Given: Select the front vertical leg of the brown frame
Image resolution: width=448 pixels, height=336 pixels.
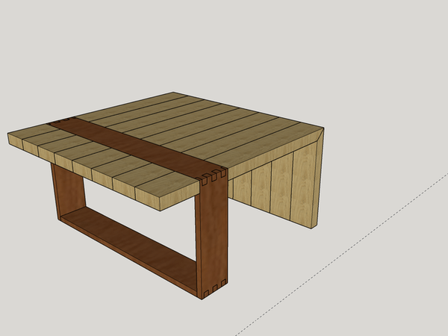Looking at the screenshot, I should (211, 231).
